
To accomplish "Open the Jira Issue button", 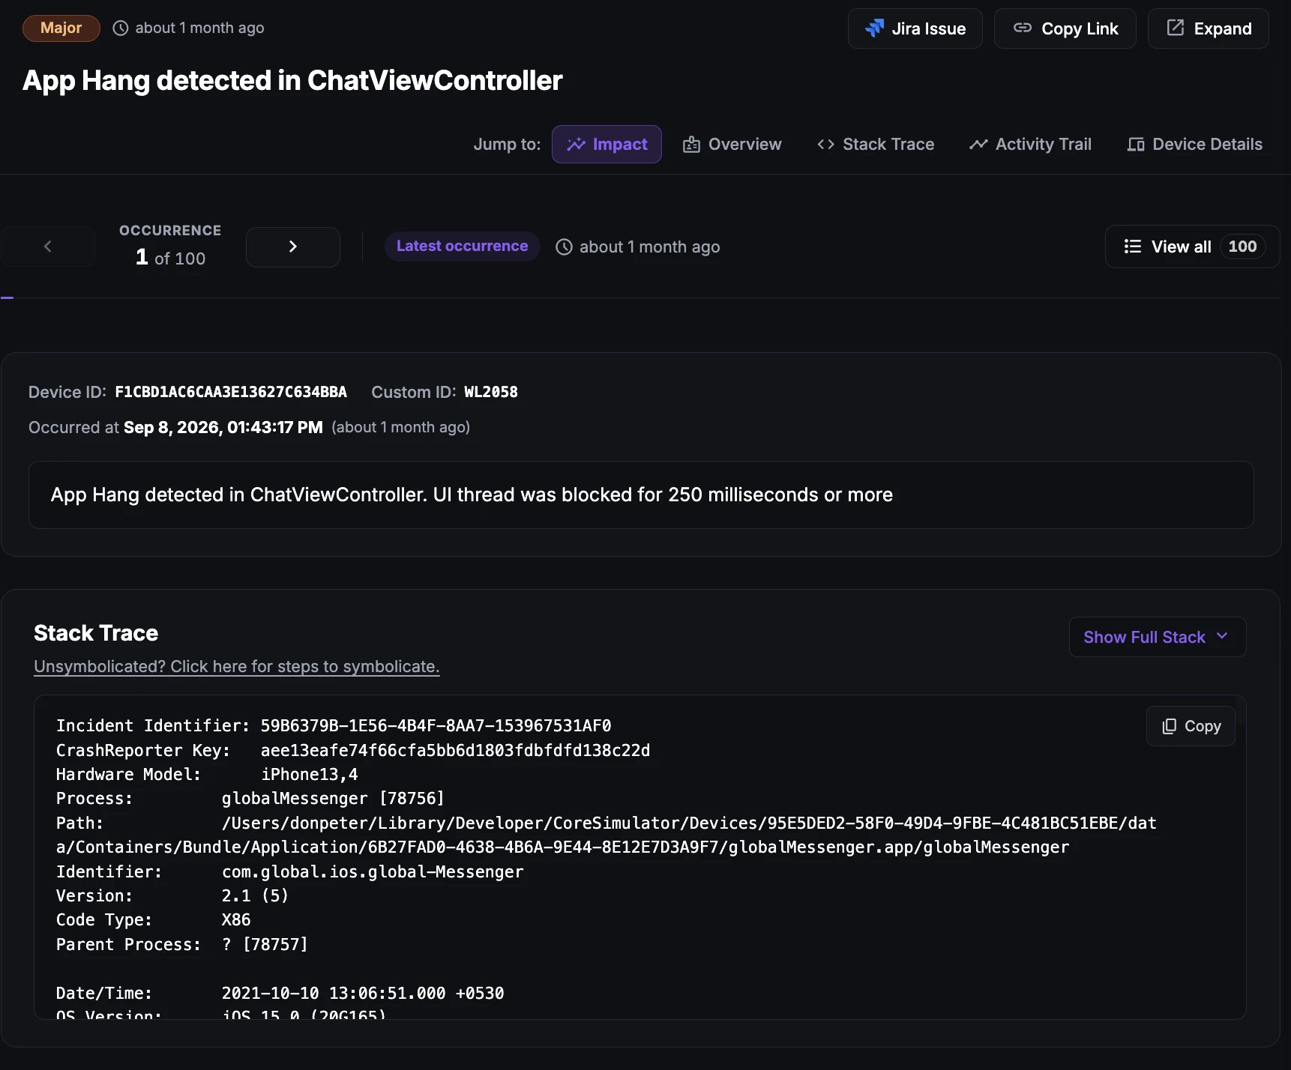I will 915,28.
